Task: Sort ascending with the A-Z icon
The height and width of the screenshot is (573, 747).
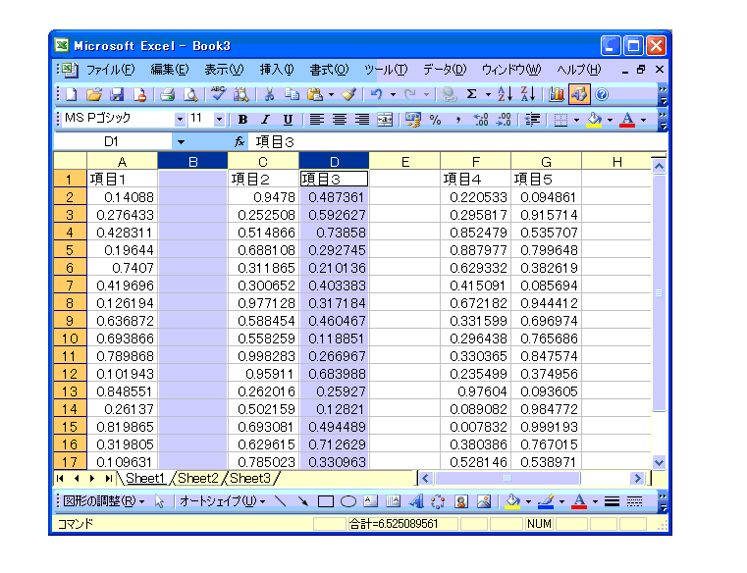Action: 505,94
